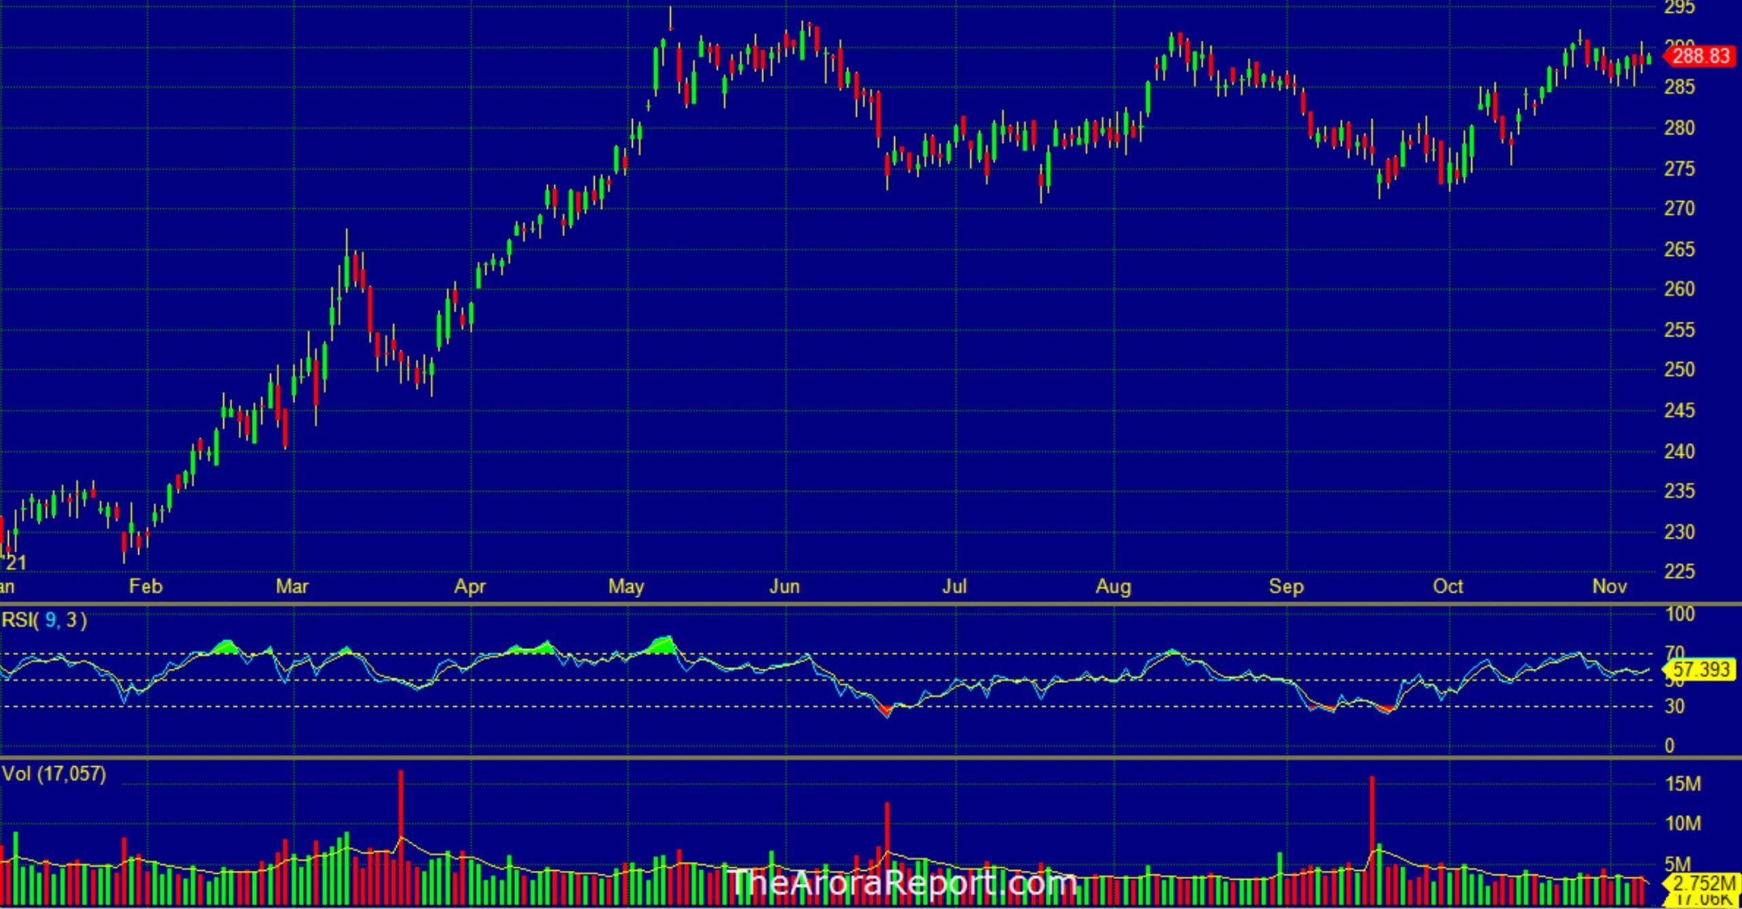
Task: Click the tallest red volume spike in March
Action: 401,837
